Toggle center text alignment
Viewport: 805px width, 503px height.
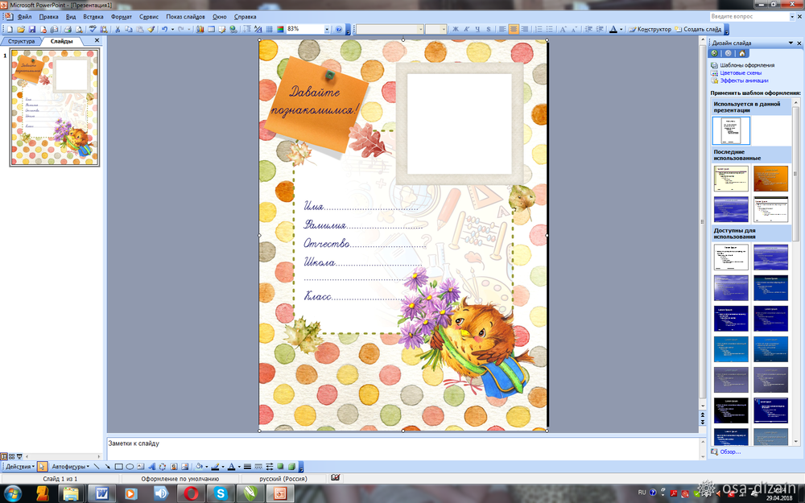514,29
